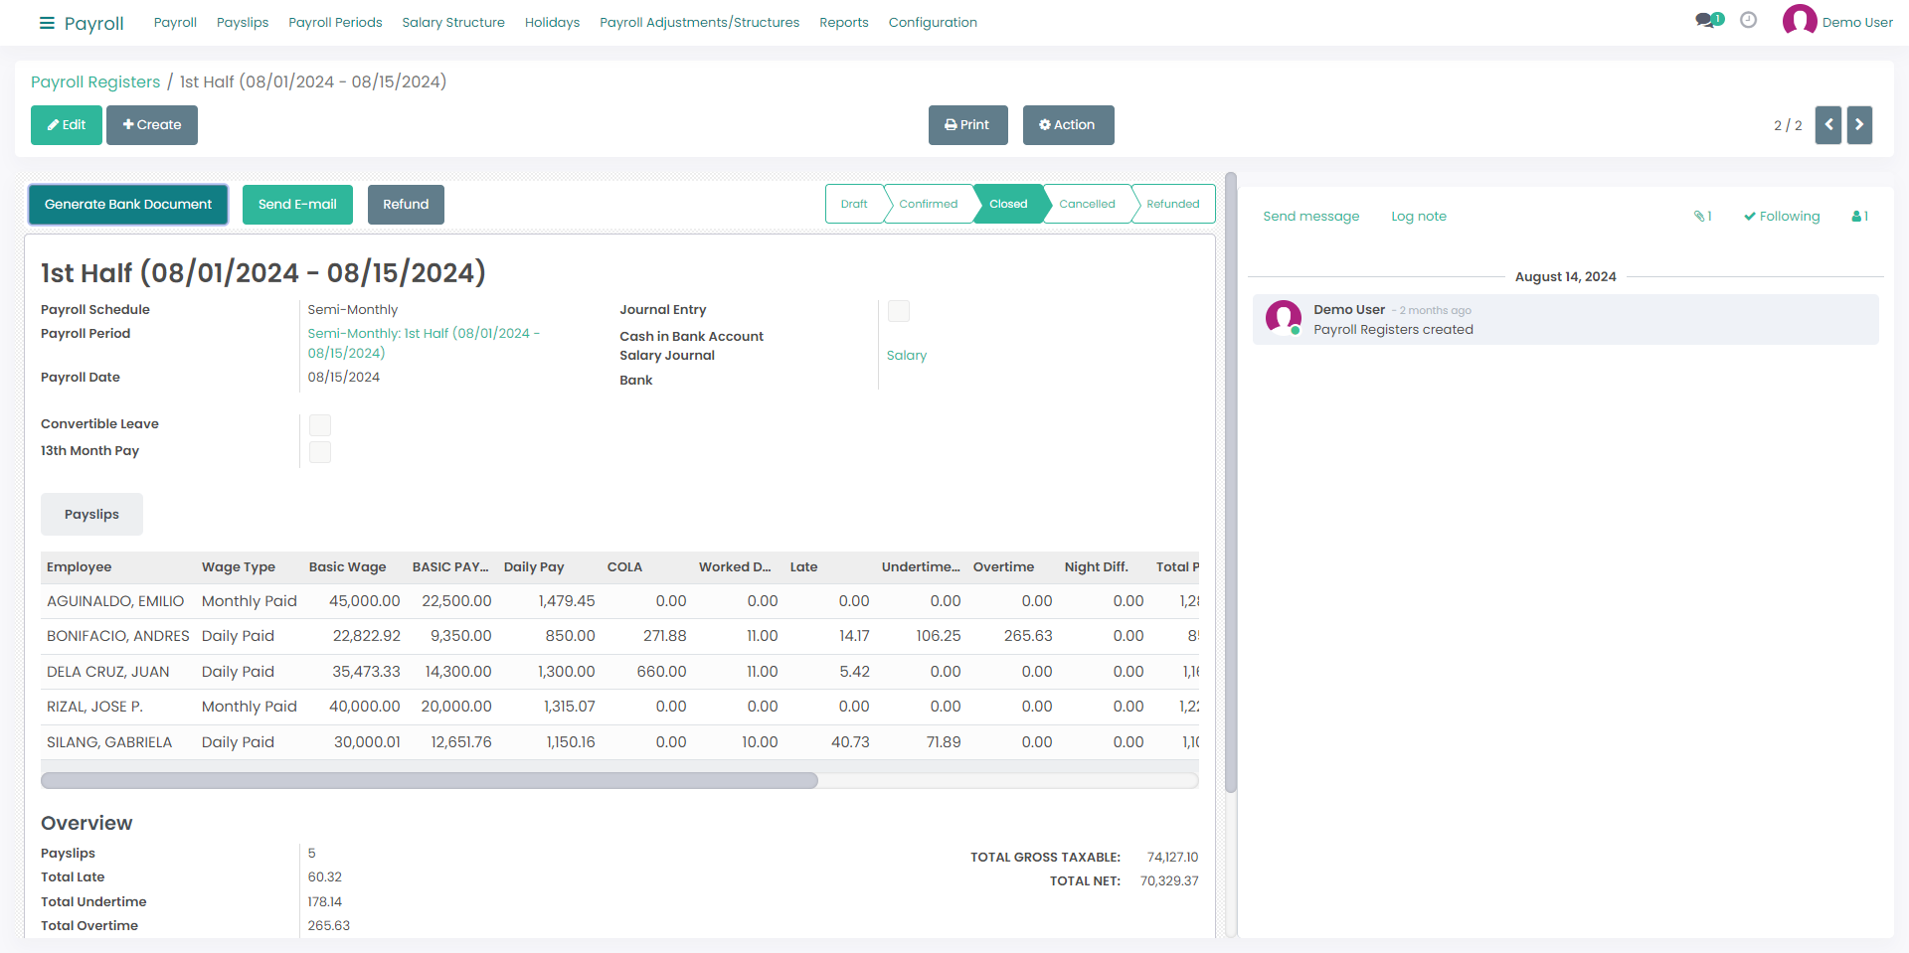This screenshot has width=1909, height=953.
Task: Click Generate Bank Document button
Action: pos(128,205)
